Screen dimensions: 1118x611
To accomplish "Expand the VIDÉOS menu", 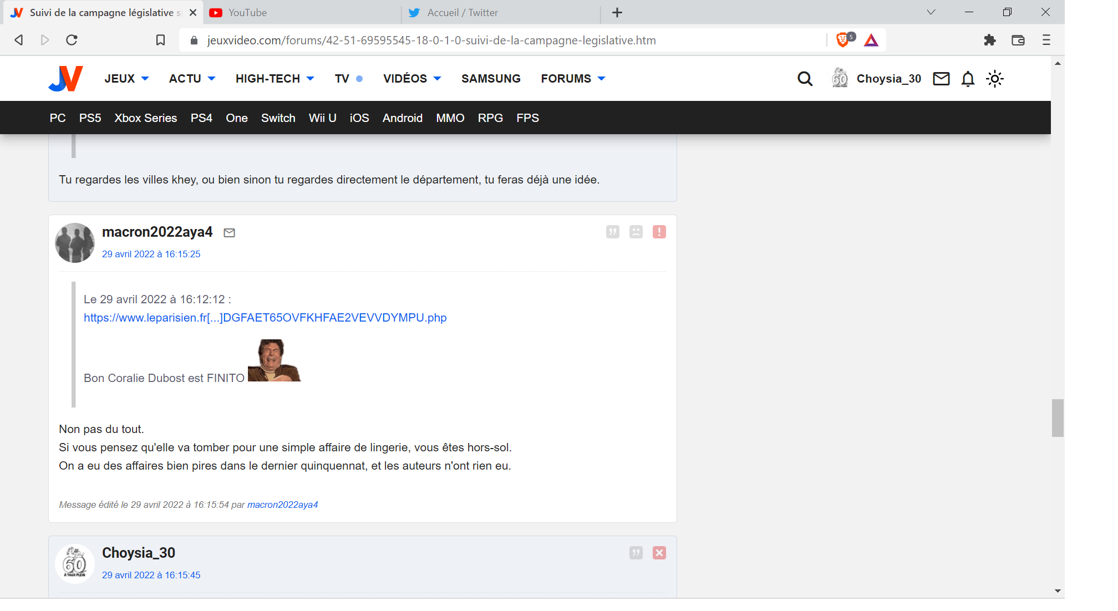I will click(x=412, y=79).
